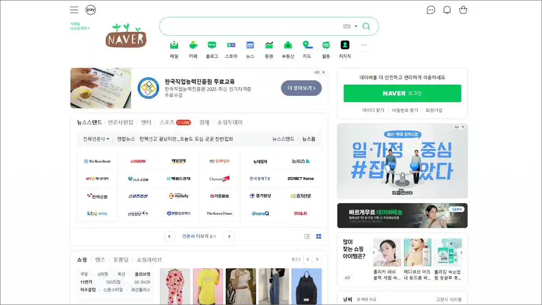The height and width of the screenshot is (305, 542).
Task: Select the 엔터 tab
Action: [x=146, y=122]
